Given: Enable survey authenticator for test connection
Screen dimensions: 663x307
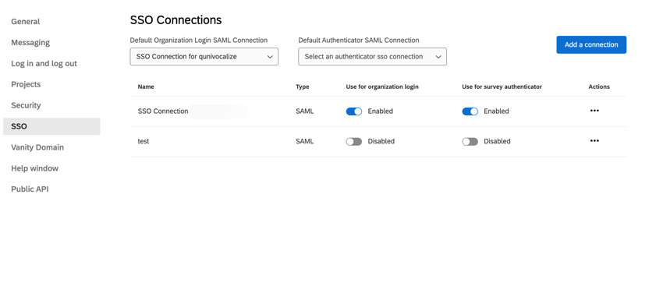Looking at the screenshot, I should [470, 142].
